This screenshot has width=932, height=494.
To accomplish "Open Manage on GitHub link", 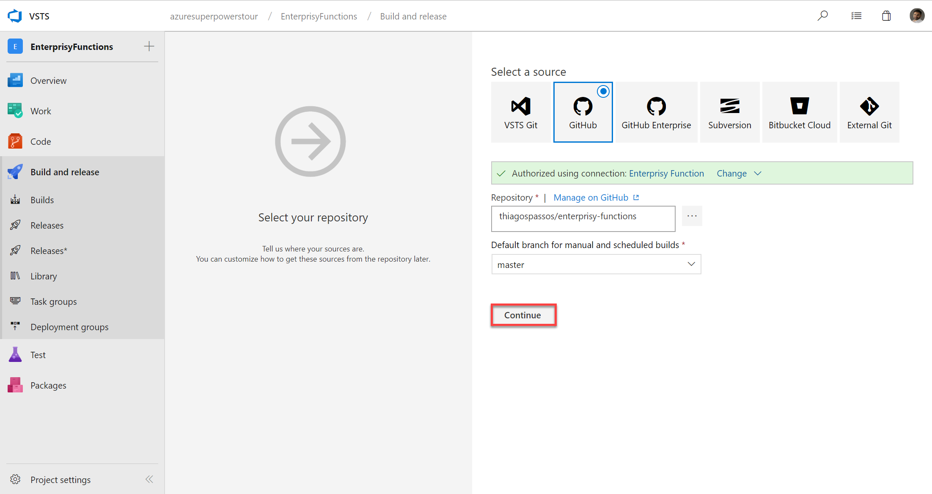I will (591, 197).
